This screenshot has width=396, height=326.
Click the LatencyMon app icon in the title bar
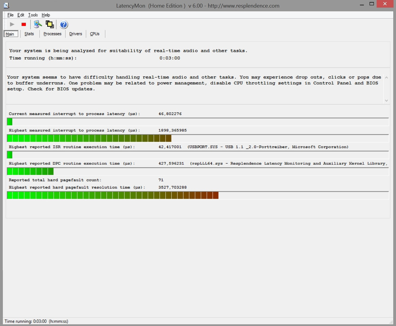click(x=6, y=5)
